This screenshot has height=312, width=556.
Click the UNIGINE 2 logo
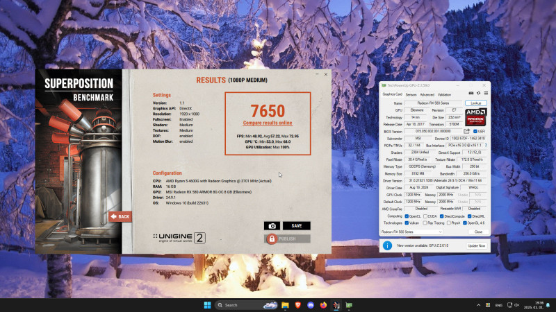pyautogui.click(x=179, y=238)
